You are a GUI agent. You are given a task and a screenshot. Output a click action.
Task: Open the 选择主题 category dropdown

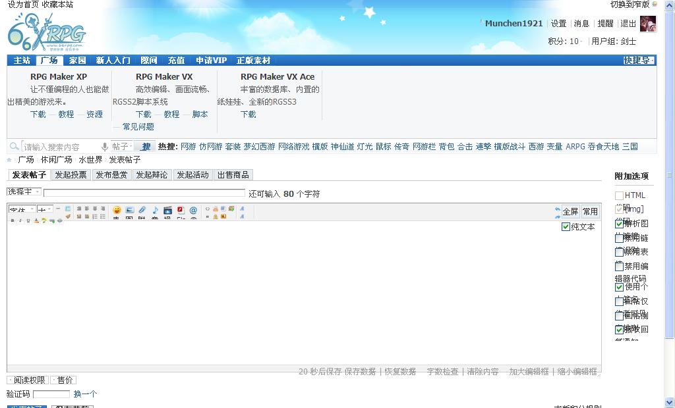24,191
